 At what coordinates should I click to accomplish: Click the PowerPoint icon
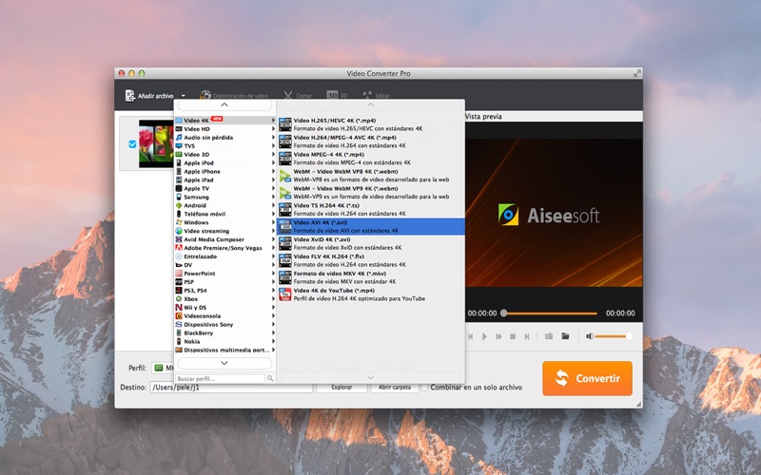click(x=179, y=274)
